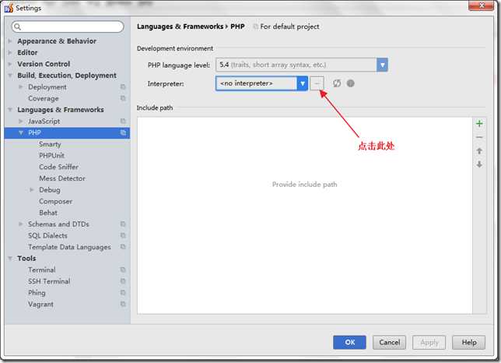
Task: Open the Interpreter combo box
Action: click(x=261, y=83)
